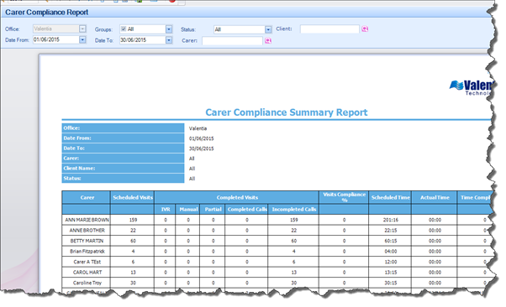The width and height of the screenshot is (506, 307).
Task: Click the Client search magnifier icon
Action: point(365,29)
